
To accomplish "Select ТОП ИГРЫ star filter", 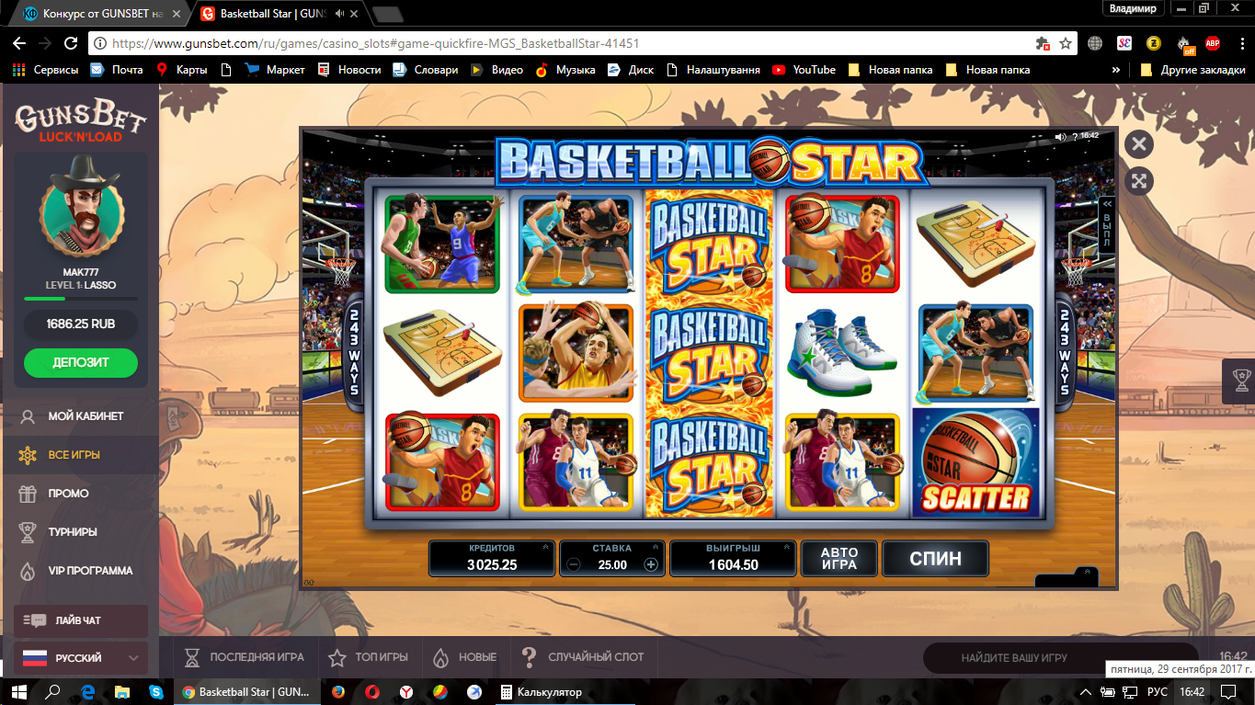I will pyautogui.click(x=369, y=657).
